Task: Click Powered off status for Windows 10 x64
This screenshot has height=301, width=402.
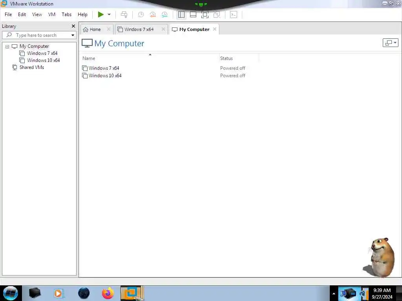Action: [x=232, y=76]
